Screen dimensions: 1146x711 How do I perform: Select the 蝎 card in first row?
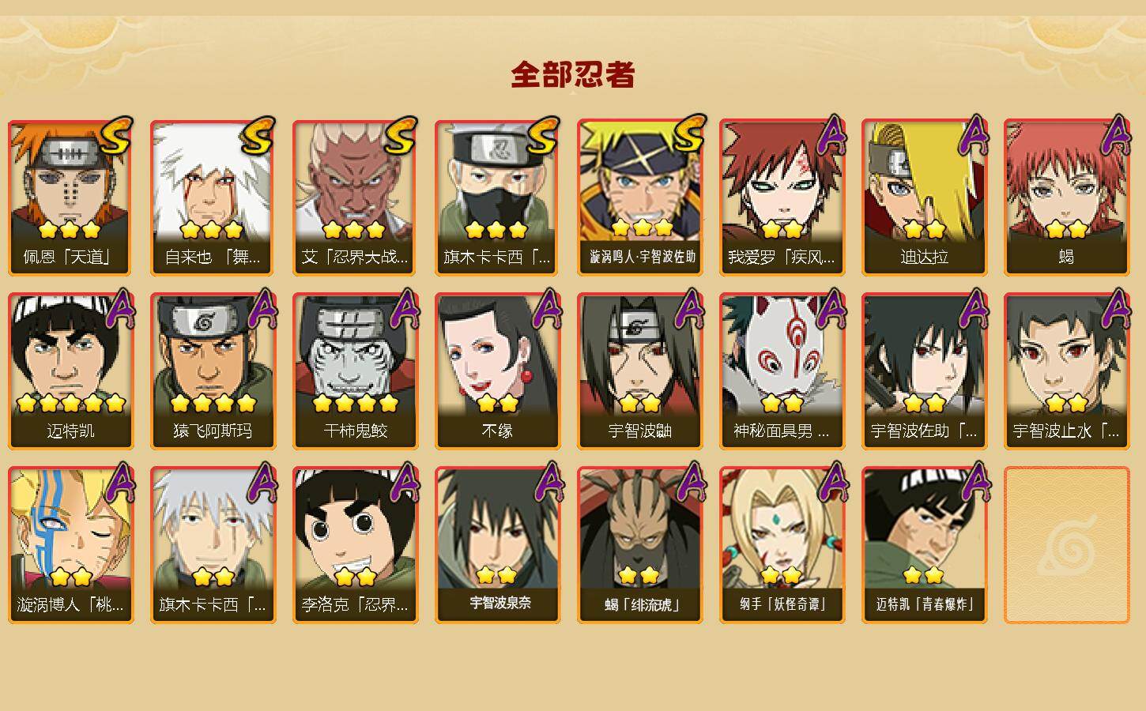click(1066, 197)
